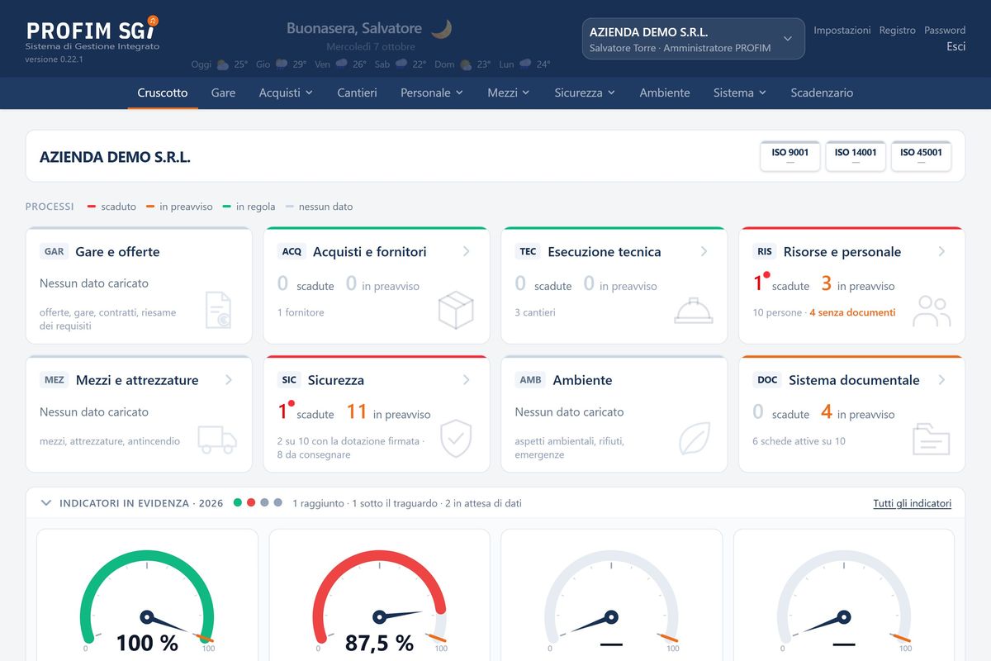Open the Registro link
This screenshot has height=661, width=991.
click(x=898, y=30)
